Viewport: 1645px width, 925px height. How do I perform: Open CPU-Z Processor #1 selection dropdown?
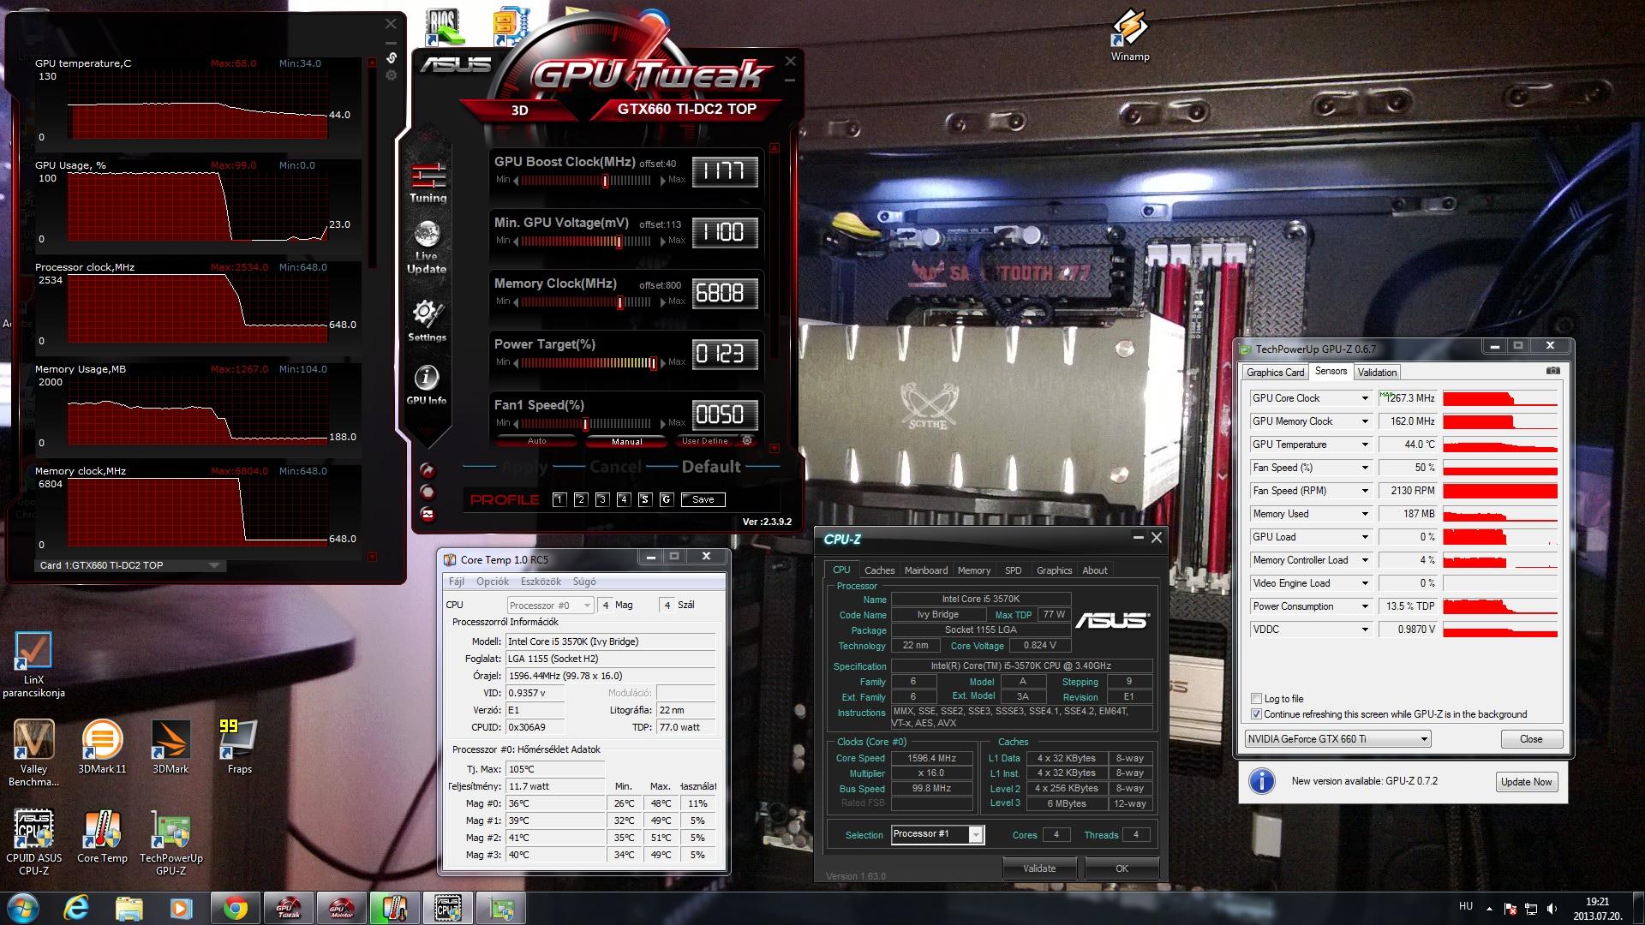[937, 834]
